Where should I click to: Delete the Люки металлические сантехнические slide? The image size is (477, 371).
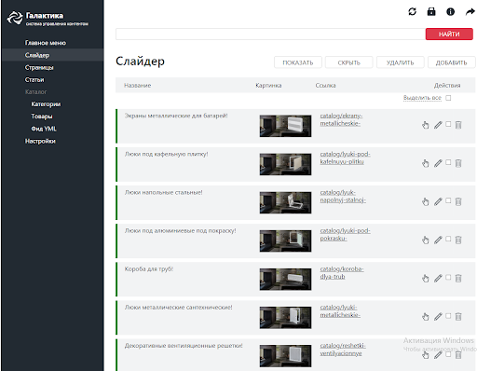pos(458,317)
